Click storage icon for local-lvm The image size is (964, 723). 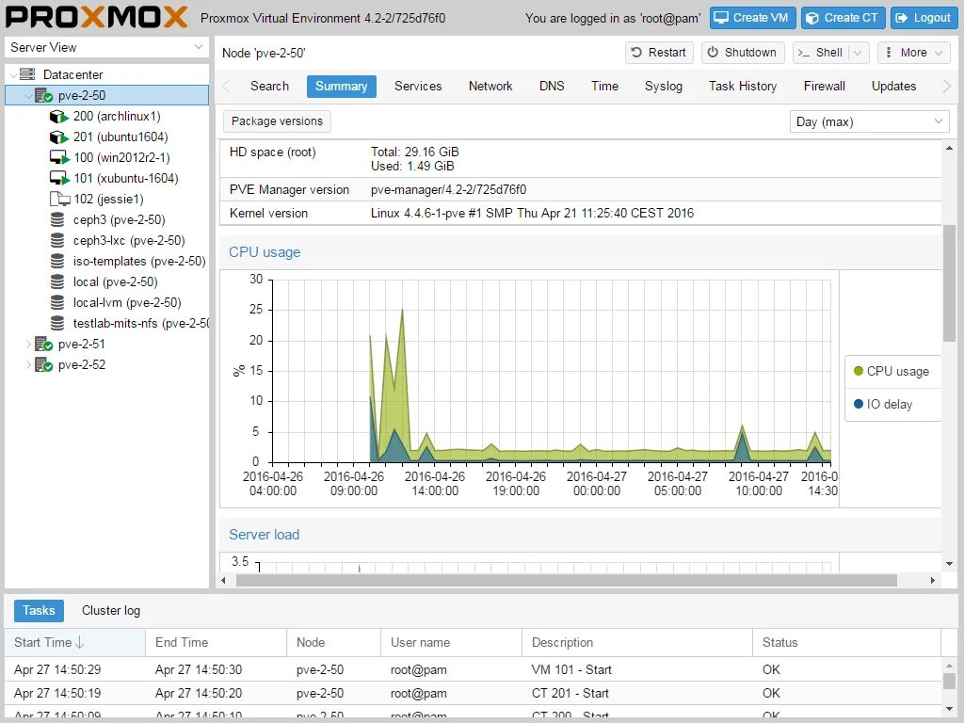tap(57, 302)
